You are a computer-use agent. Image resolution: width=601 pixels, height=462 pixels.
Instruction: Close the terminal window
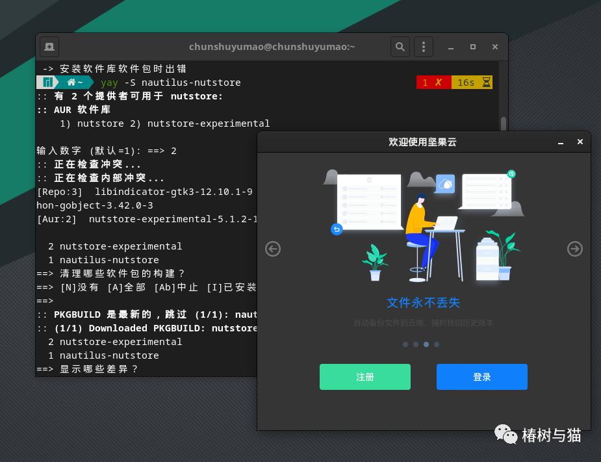click(x=495, y=47)
